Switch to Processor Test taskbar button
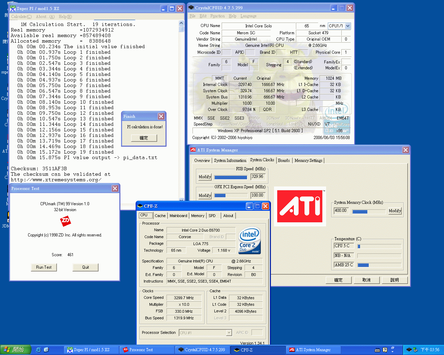 pyautogui.click(x=147, y=350)
